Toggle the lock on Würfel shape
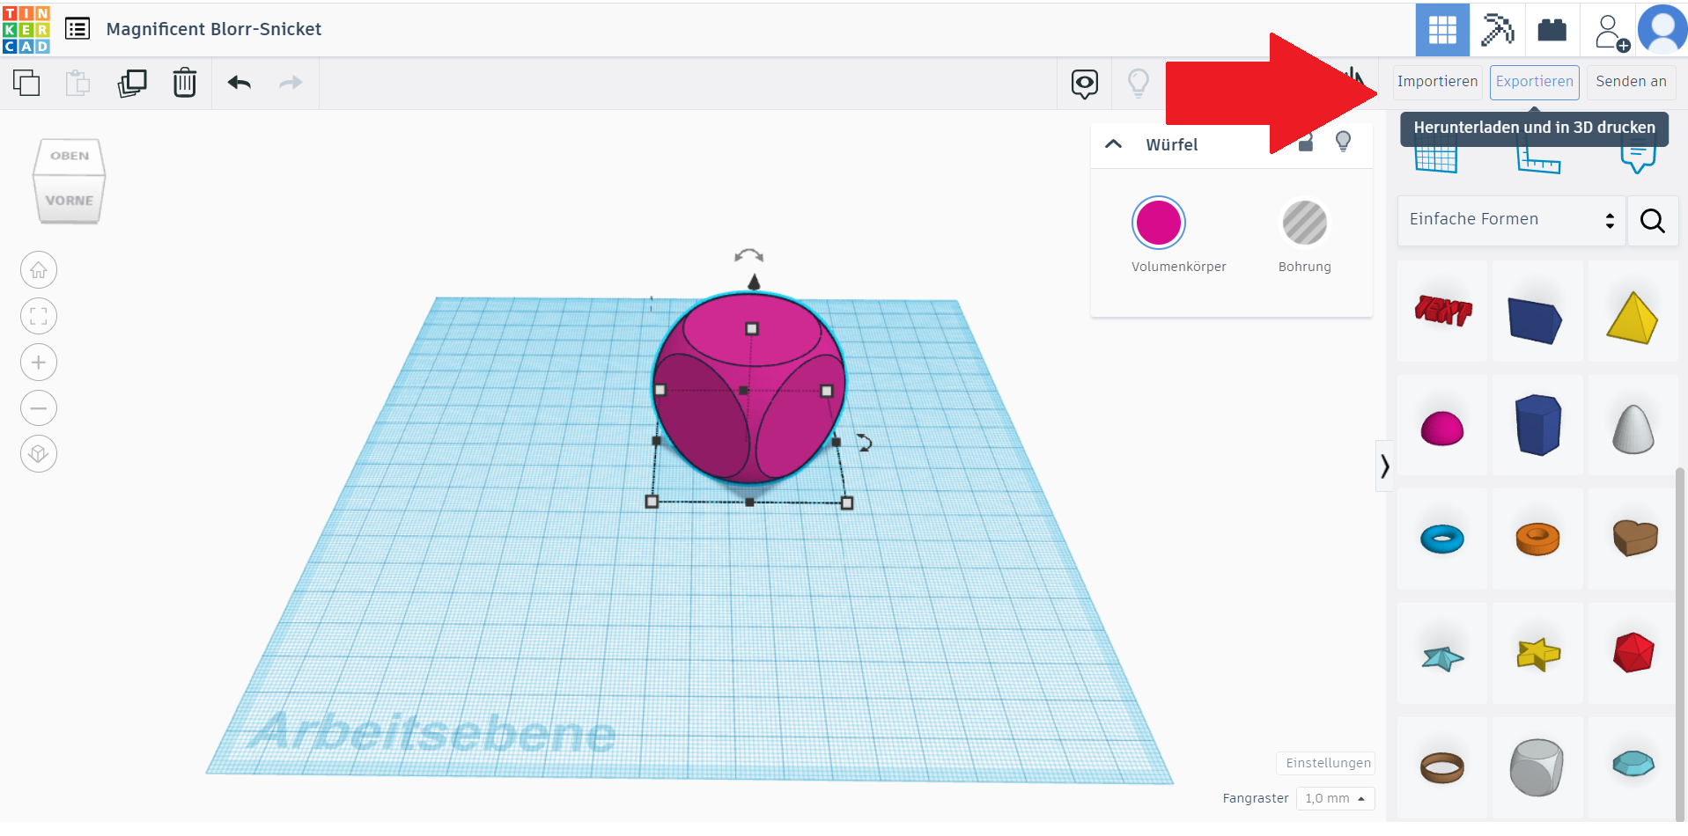The height and width of the screenshot is (836, 1688). click(x=1306, y=143)
